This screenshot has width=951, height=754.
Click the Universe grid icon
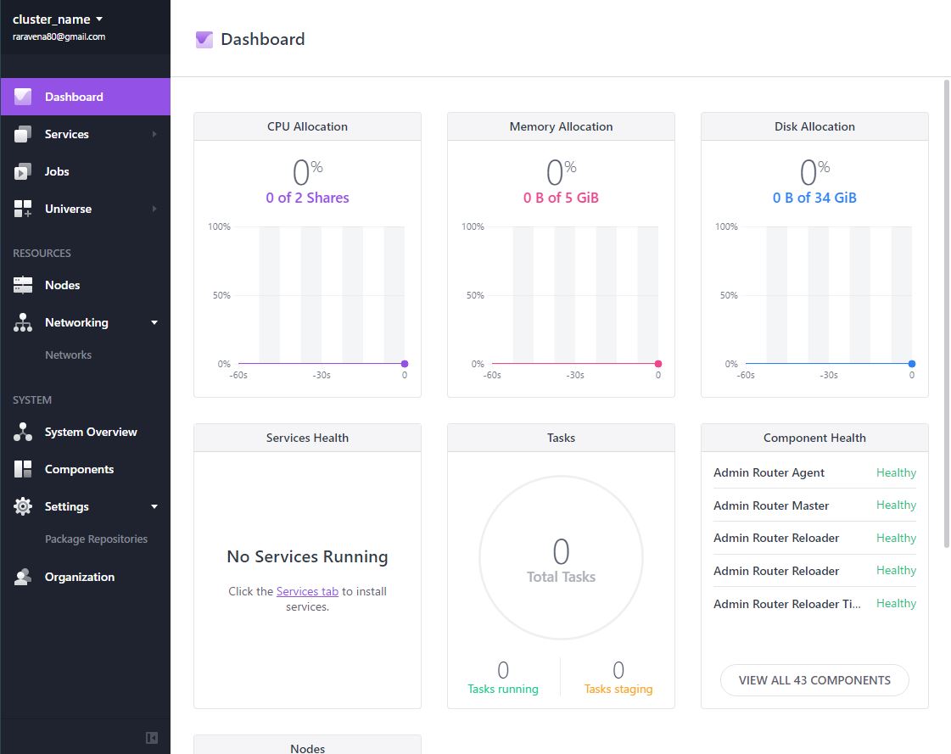[22, 209]
